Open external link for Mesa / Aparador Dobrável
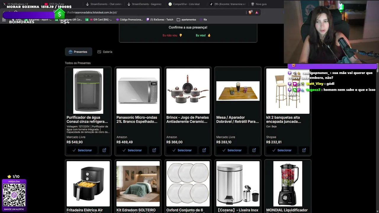The image size is (379, 213). click(x=254, y=150)
